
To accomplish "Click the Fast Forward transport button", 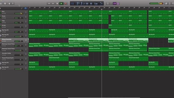I will click(x=53, y=4).
